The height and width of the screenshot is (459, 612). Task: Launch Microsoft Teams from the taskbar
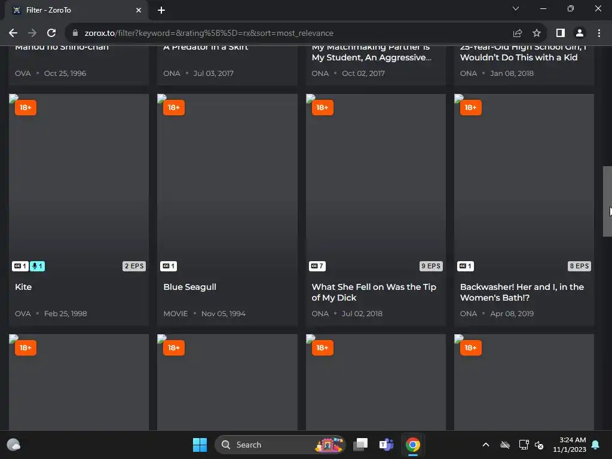tap(387, 445)
